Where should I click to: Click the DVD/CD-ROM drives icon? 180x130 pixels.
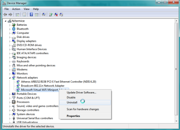click(14, 45)
